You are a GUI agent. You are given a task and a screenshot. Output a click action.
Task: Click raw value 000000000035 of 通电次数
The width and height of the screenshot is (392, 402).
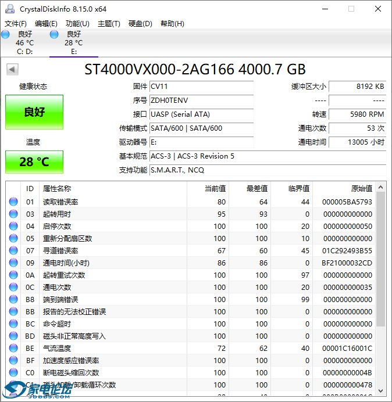click(x=348, y=288)
